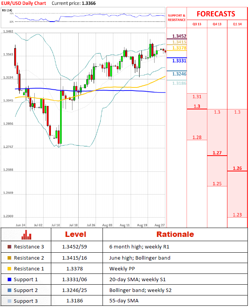The width and height of the screenshot is (249, 307).
Task: Click the rationale 'June high; Bollinger band'
Action: click(x=140, y=258)
